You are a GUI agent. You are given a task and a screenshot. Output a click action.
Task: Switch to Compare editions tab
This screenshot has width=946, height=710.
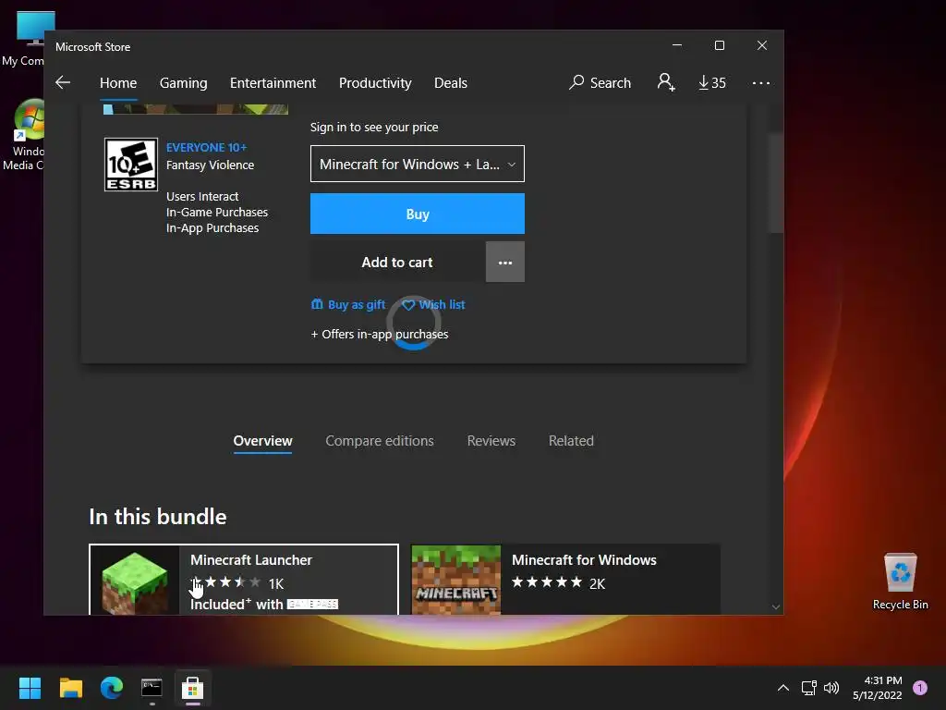click(x=380, y=441)
